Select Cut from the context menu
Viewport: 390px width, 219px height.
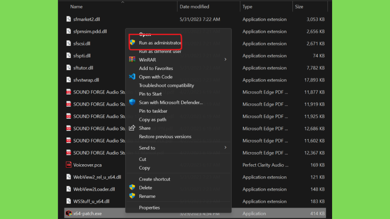[142, 159]
